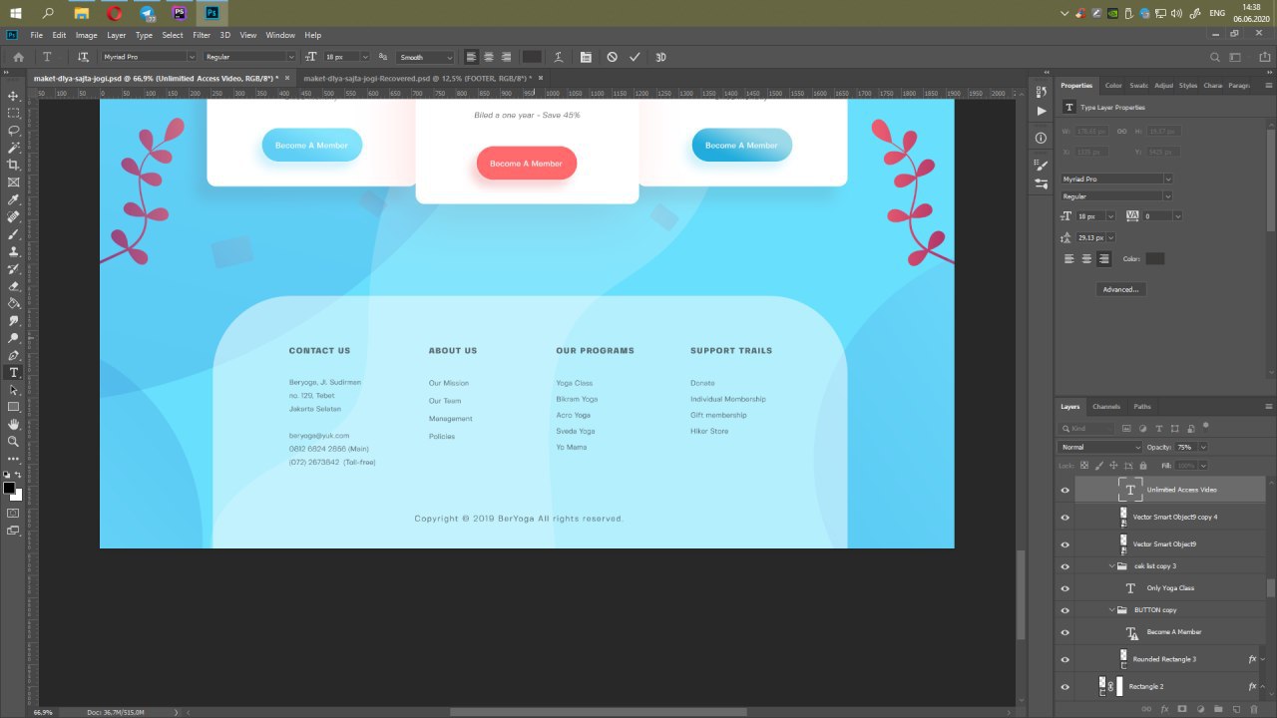Center text in options bar

tap(489, 57)
